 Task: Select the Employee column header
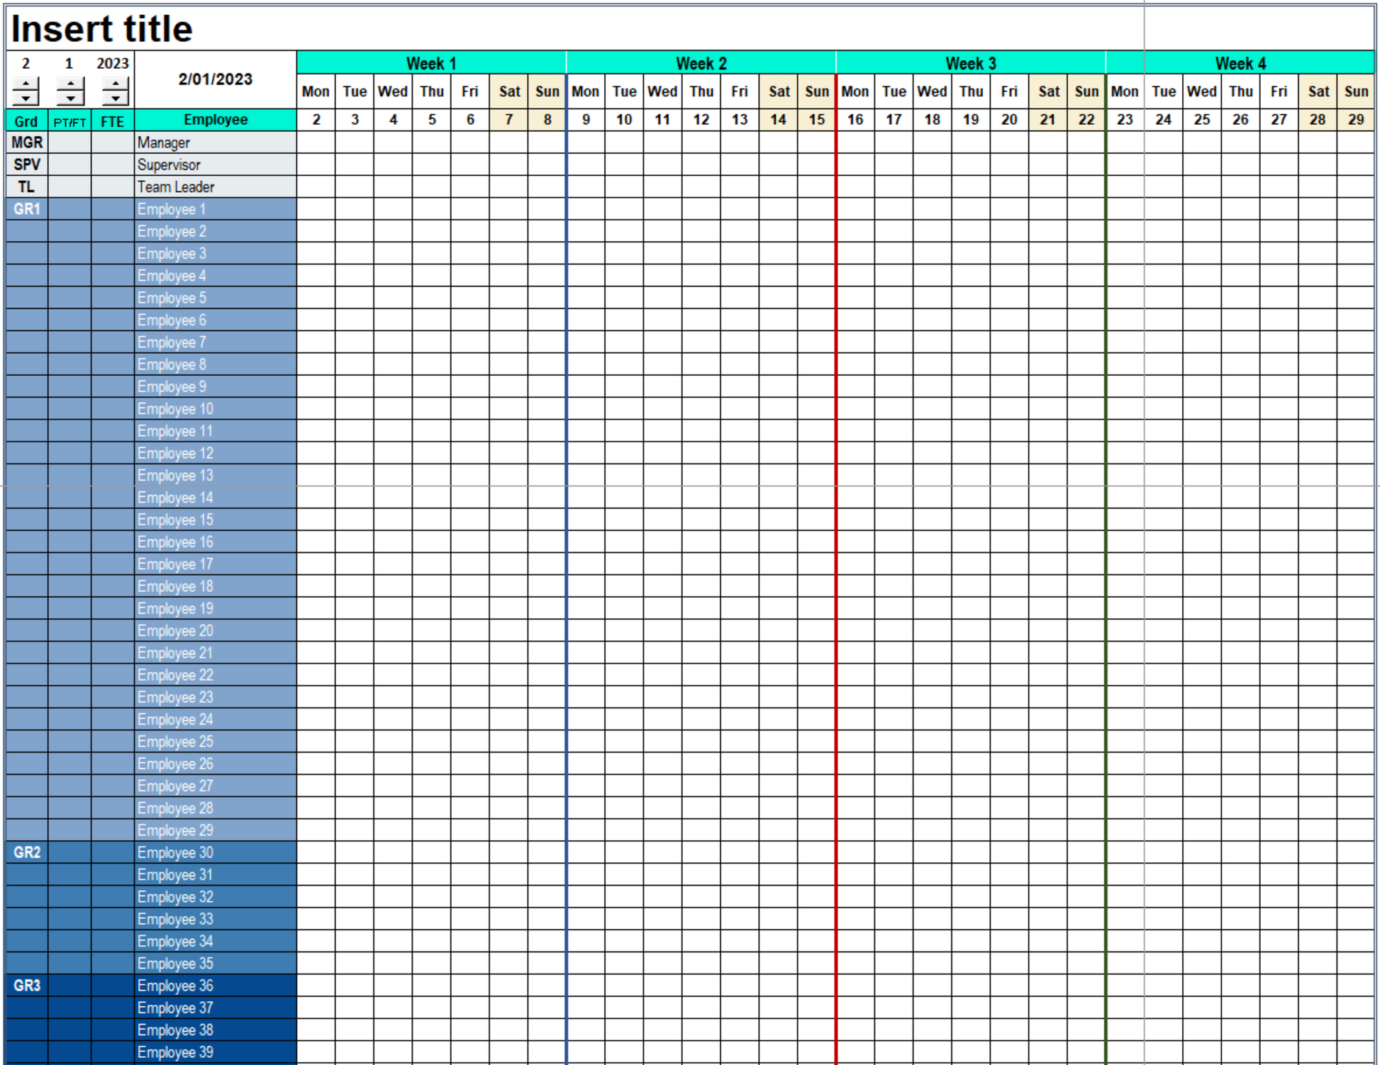(x=215, y=120)
